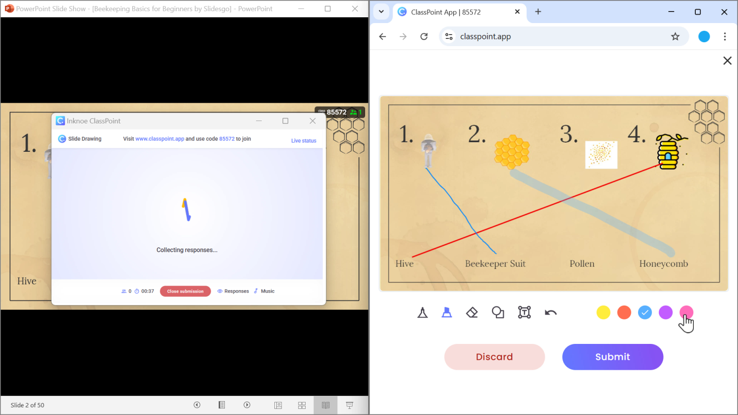Viewport: 738px width, 415px height.
Task: Reload the classpoint.app page
Action: [x=424, y=37]
